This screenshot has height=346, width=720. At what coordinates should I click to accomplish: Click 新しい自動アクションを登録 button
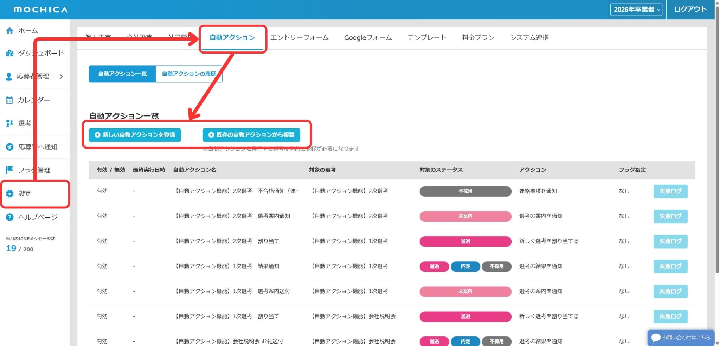click(135, 135)
